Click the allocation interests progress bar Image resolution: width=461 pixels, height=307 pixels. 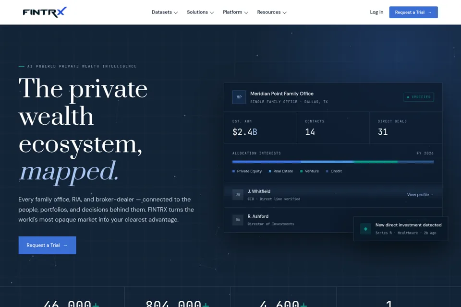click(333, 162)
